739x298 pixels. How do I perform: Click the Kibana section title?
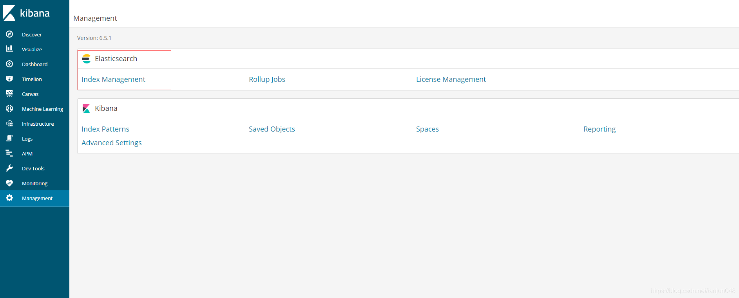[106, 108]
